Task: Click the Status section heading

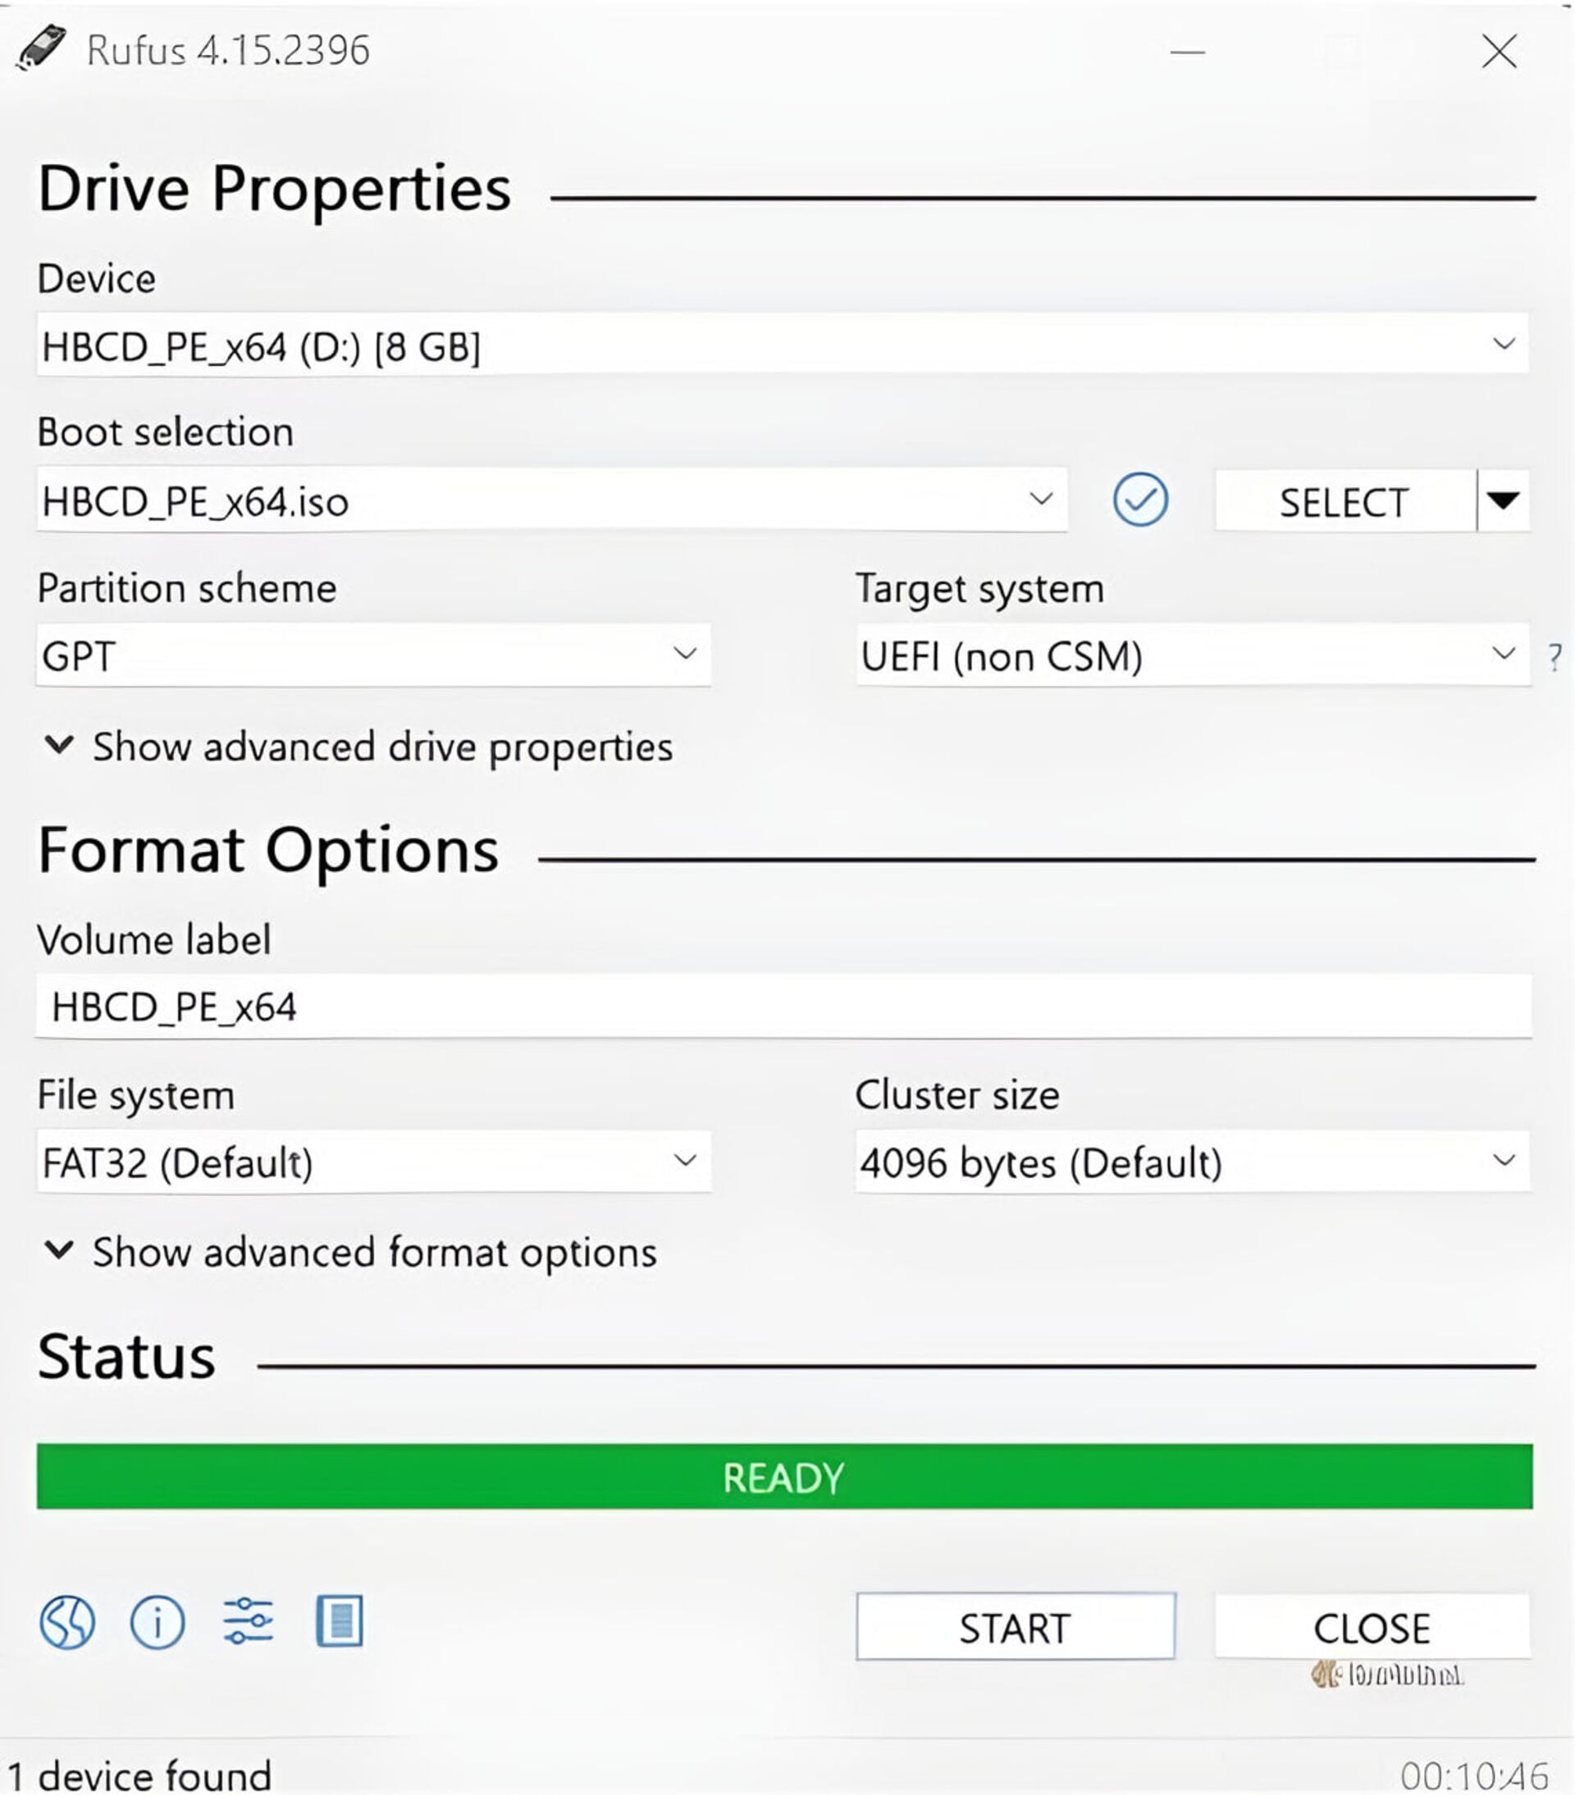Action: (x=126, y=1356)
